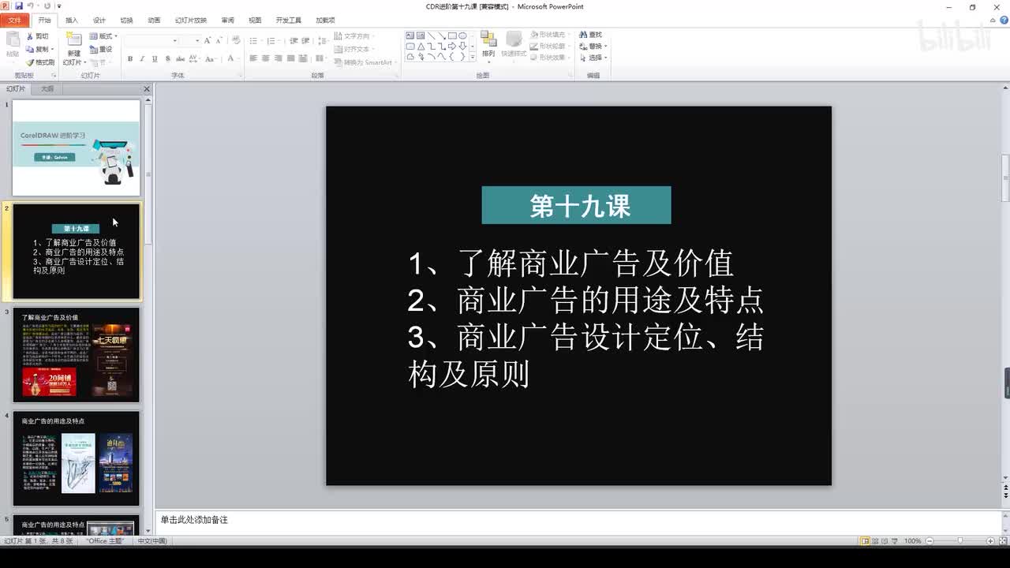Click the zoom in plus button

990,541
